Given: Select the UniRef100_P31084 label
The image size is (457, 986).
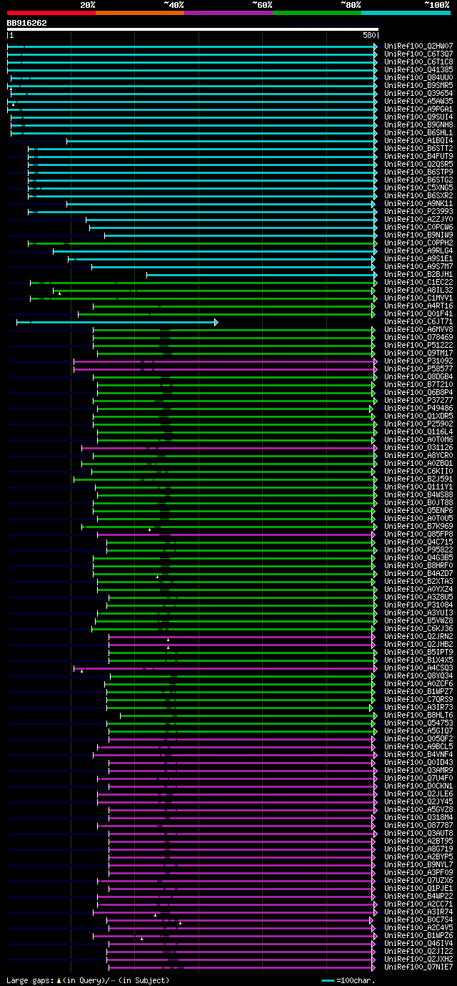Looking at the screenshot, I should (x=418, y=605).
